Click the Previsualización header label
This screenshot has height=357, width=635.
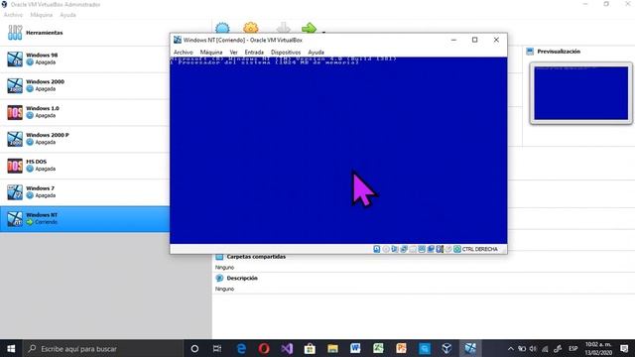559,52
